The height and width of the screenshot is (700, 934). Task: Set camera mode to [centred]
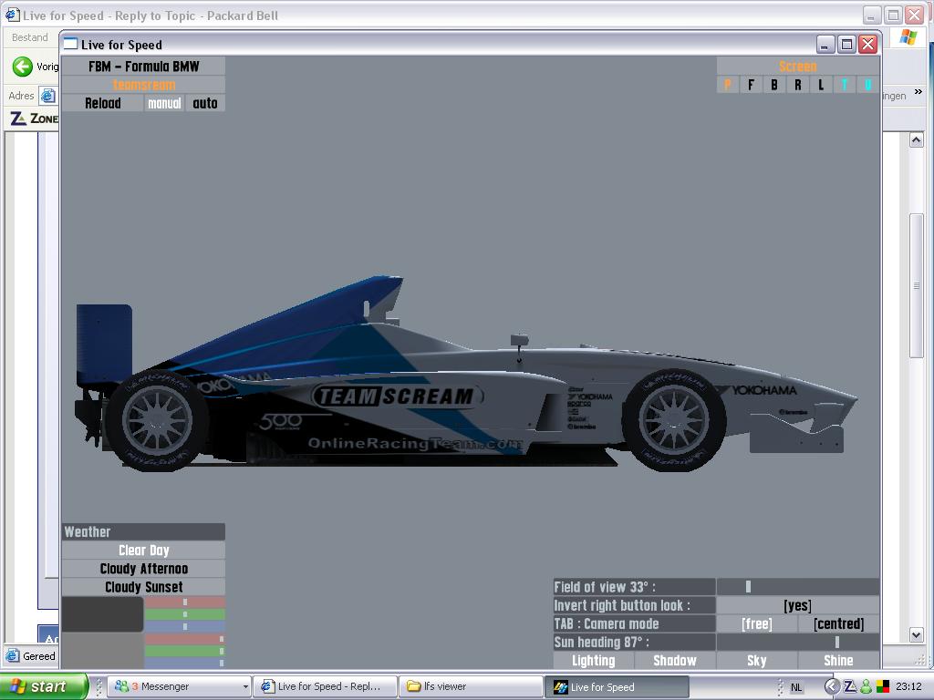(839, 623)
